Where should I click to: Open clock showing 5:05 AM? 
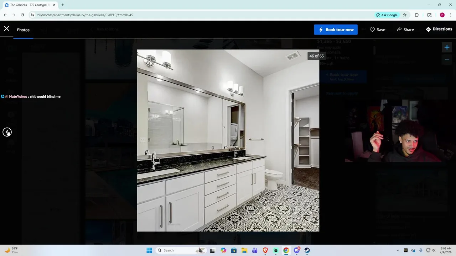(446, 250)
